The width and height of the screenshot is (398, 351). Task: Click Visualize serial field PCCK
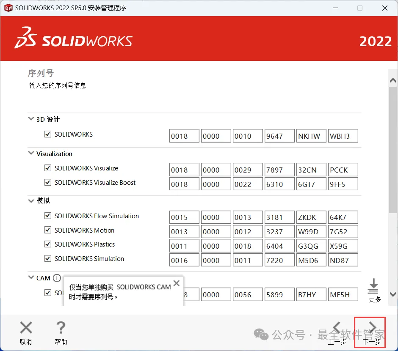coord(343,170)
